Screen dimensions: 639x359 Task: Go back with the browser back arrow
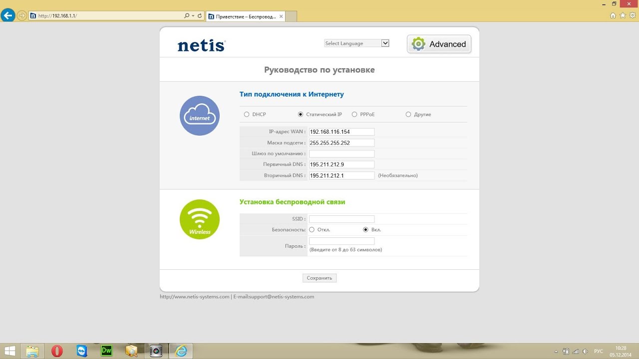8,15
